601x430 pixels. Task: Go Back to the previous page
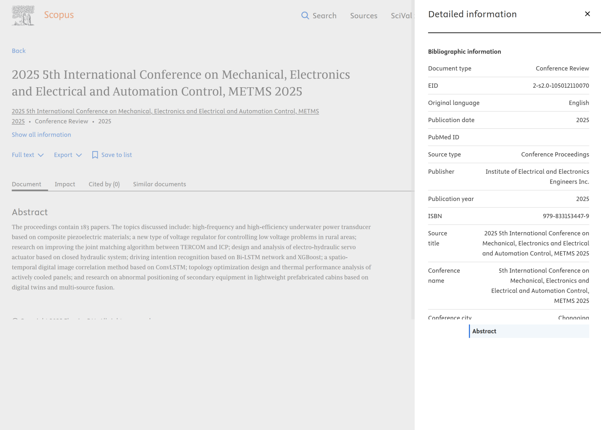pos(19,51)
